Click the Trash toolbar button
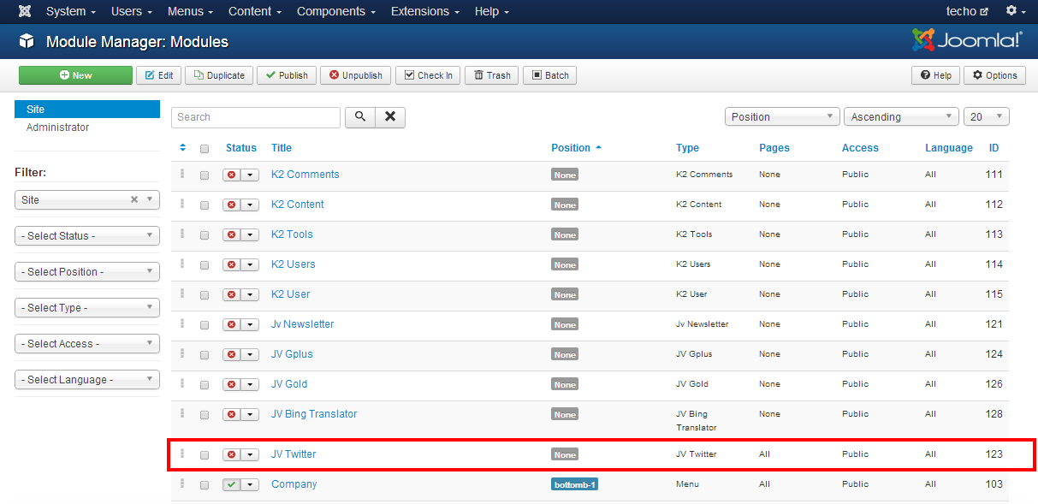 (x=492, y=75)
